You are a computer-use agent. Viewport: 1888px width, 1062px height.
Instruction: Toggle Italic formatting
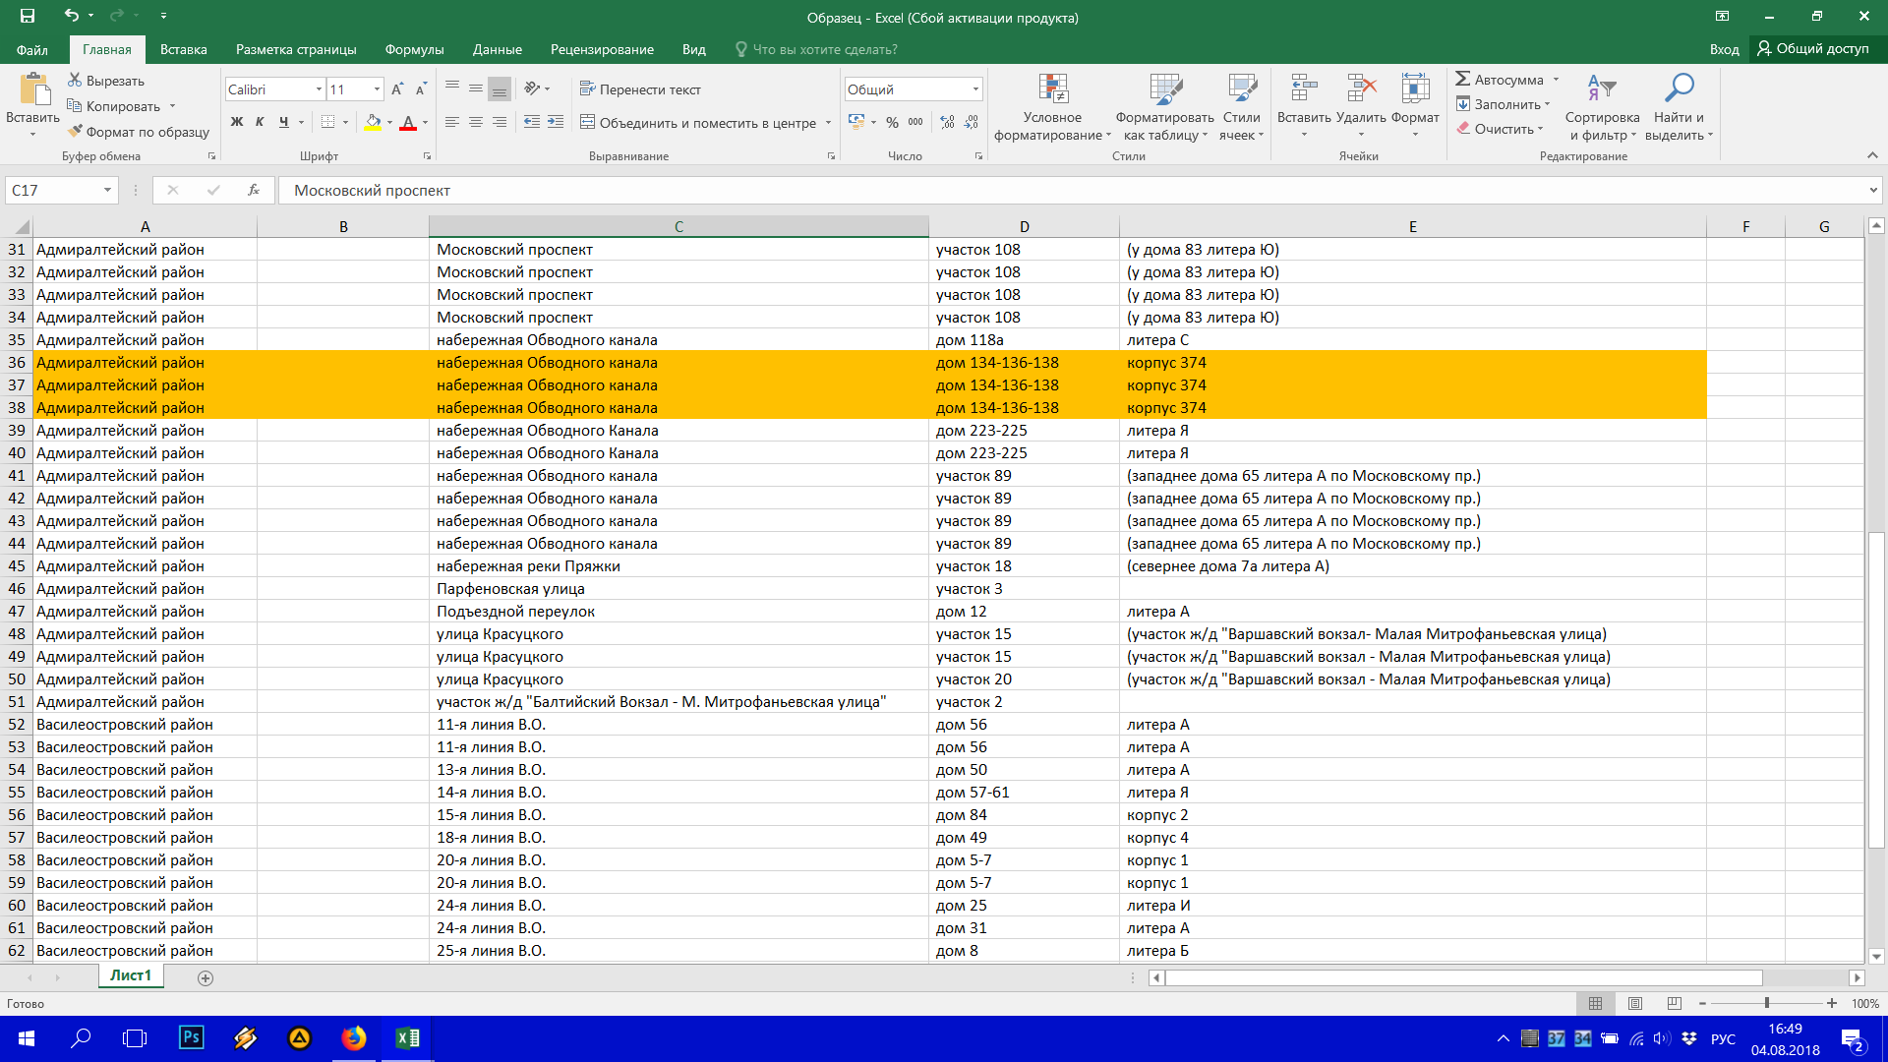tap(260, 122)
